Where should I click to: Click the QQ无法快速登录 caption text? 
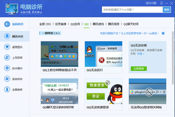click(98, 107)
